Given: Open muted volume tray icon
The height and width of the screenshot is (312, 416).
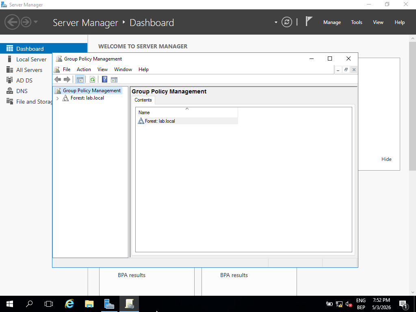Looking at the screenshot, I should pyautogui.click(x=349, y=304).
